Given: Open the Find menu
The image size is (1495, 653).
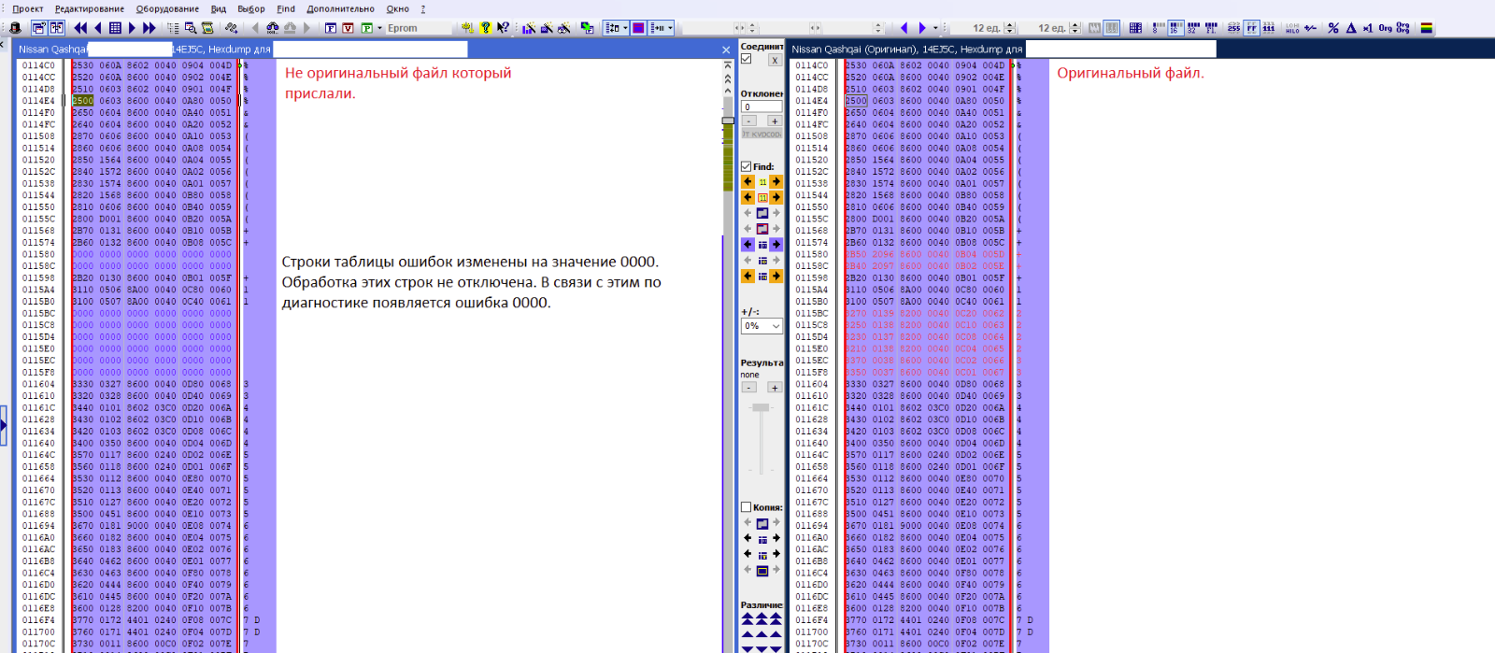Looking at the screenshot, I should coord(286,8).
